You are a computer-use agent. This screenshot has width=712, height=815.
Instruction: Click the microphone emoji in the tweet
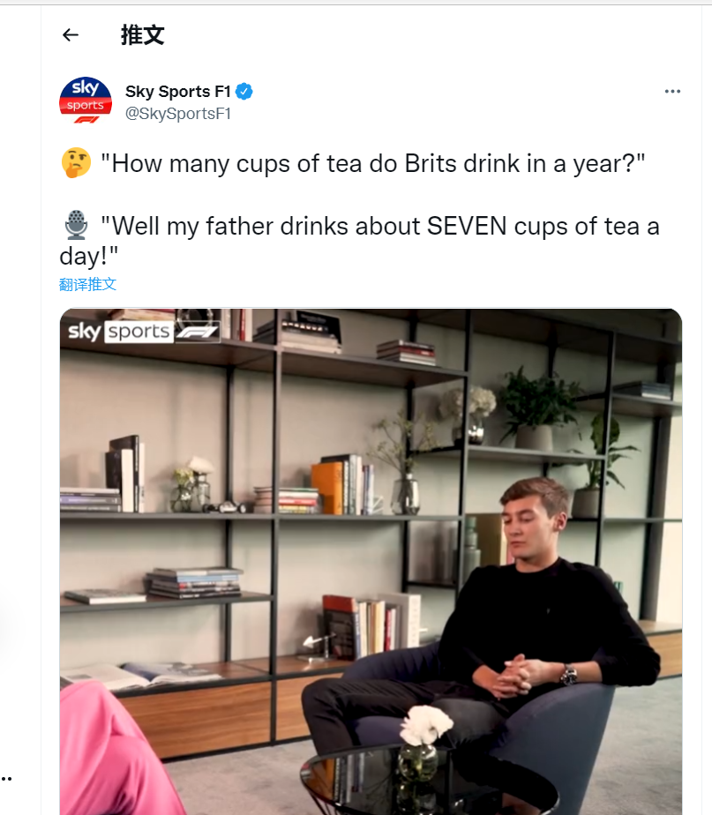point(77,226)
